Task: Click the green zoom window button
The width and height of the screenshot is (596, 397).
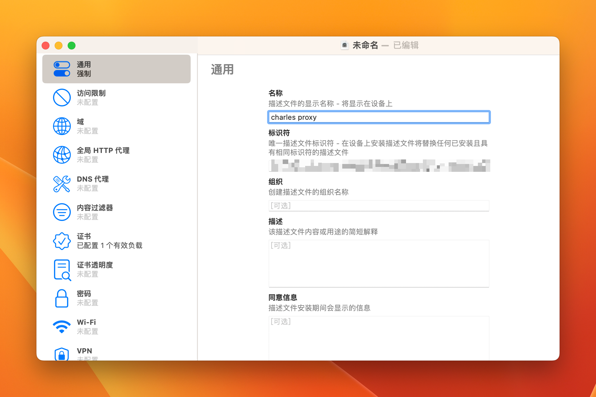Action: click(x=72, y=46)
